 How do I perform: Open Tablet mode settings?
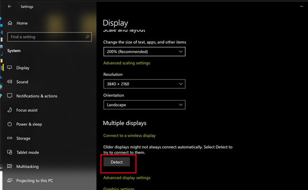point(27,152)
